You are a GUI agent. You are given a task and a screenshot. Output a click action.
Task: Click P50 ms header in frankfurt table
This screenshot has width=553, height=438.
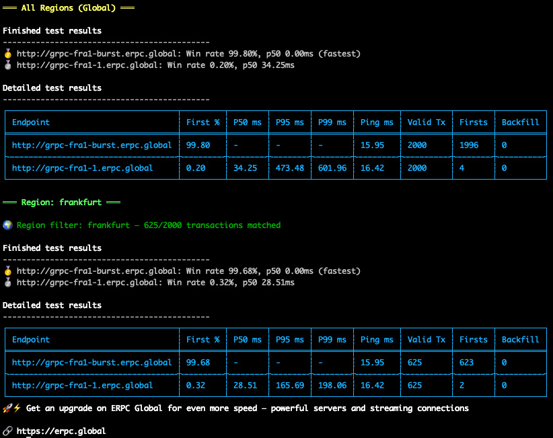247,340
